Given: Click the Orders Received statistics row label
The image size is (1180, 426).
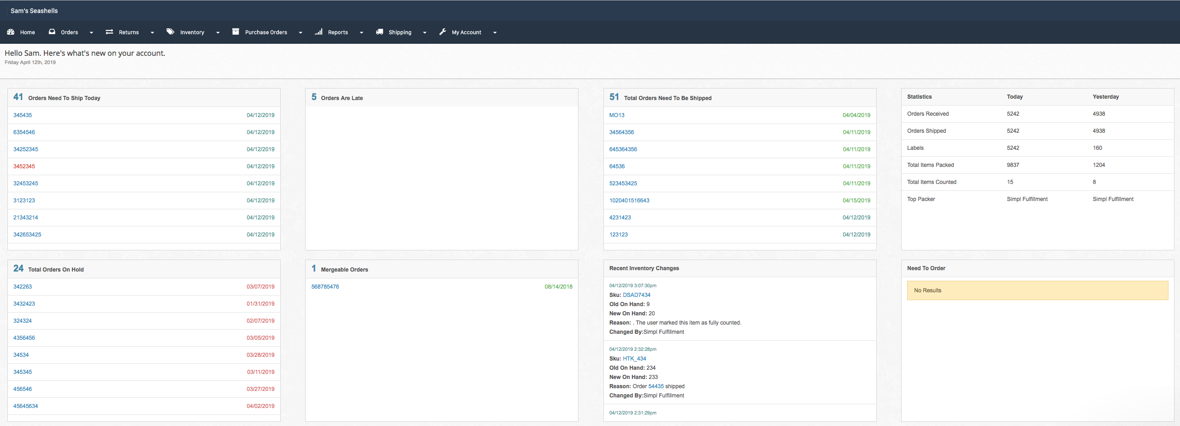Looking at the screenshot, I should point(928,114).
